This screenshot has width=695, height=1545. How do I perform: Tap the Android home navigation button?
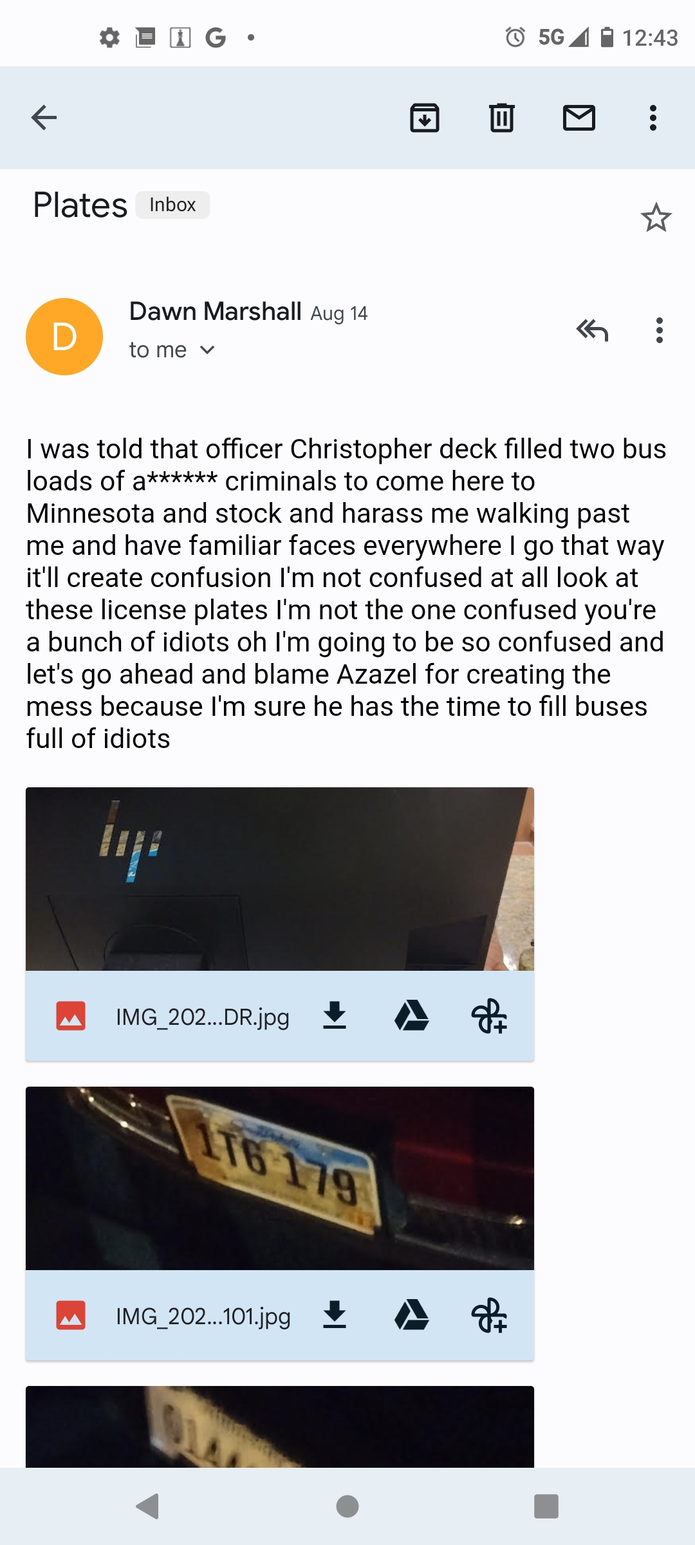click(347, 1506)
